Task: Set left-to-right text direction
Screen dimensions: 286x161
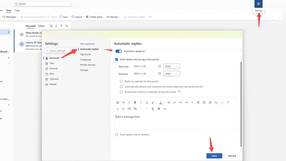Action: pyautogui.click(x=129, y=109)
